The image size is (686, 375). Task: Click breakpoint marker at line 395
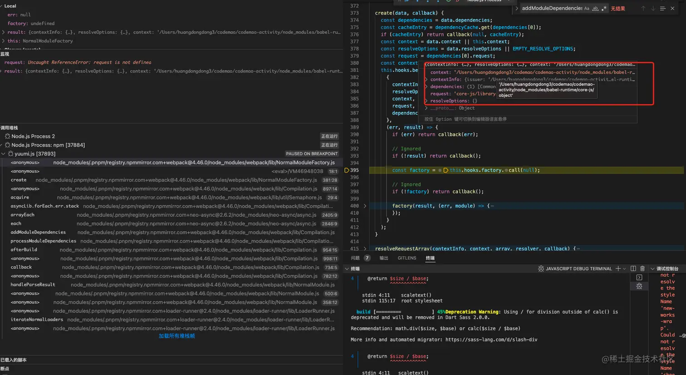(347, 170)
